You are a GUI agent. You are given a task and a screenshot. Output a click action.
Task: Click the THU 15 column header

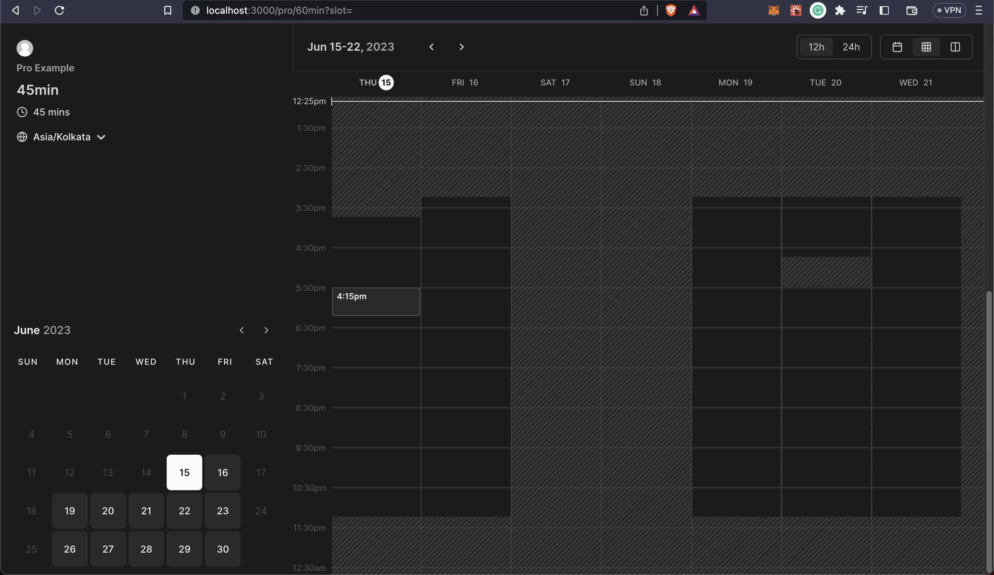376,82
